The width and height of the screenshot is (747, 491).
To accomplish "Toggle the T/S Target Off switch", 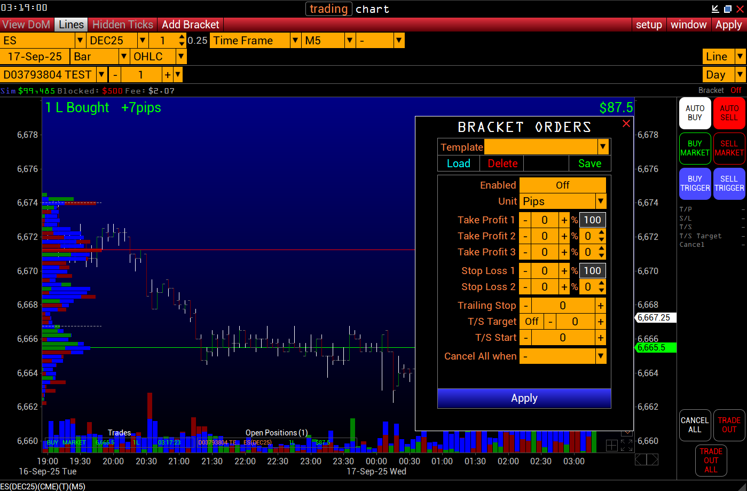I will 532,322.
